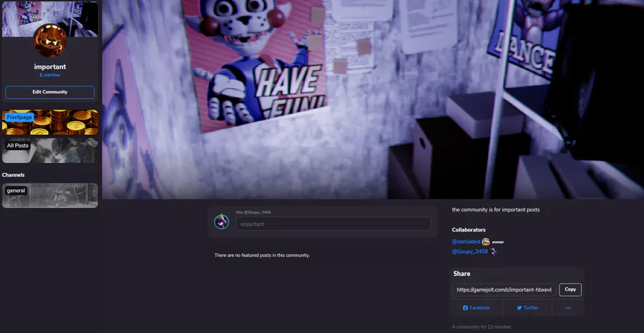Click the avatar icon beside @namiadxd
This screenshot has width=644, height=333.
(x=486, y=242)
